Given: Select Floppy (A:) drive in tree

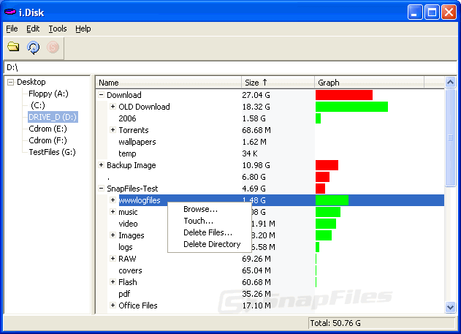Looking at the screenshot, I should point(48,94).
